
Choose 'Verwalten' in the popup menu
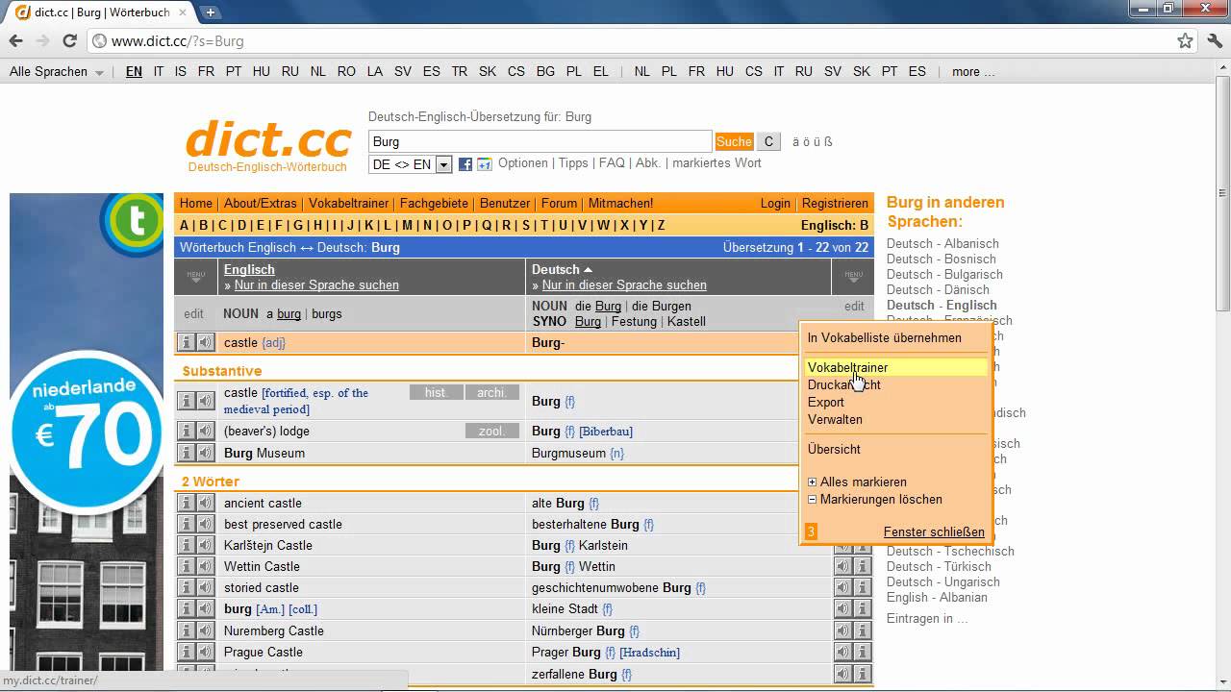[x=835, y=419]
